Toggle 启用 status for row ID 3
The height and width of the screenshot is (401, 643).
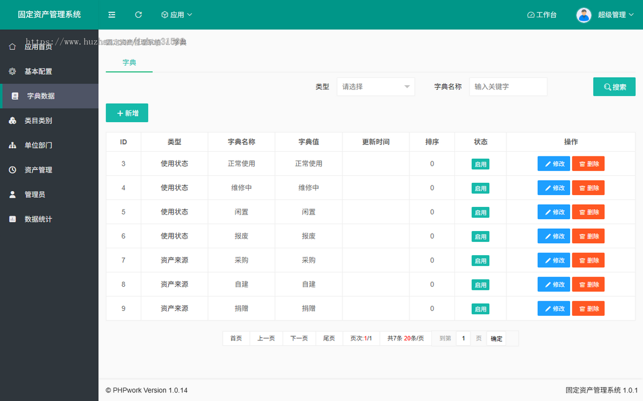(x=480, y=164)
